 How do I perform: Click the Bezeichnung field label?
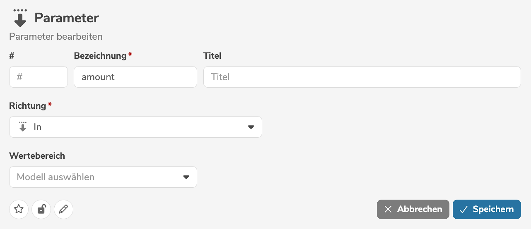pyautogui.click(x=100, y=55)
